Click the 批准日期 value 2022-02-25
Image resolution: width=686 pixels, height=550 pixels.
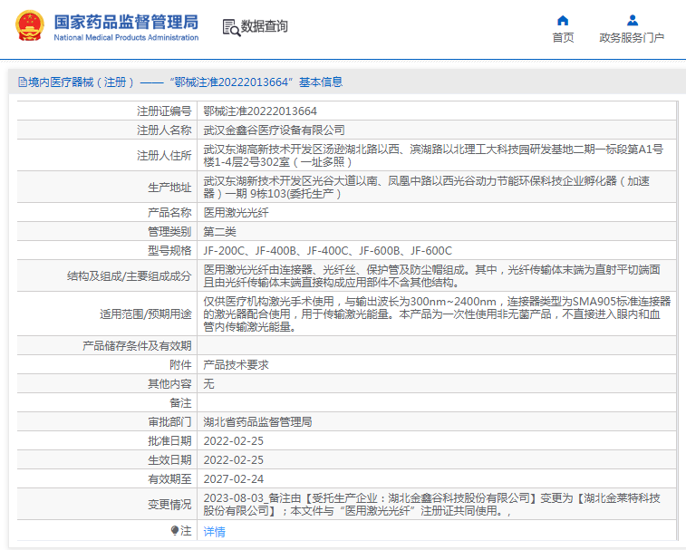click(234, 440)
